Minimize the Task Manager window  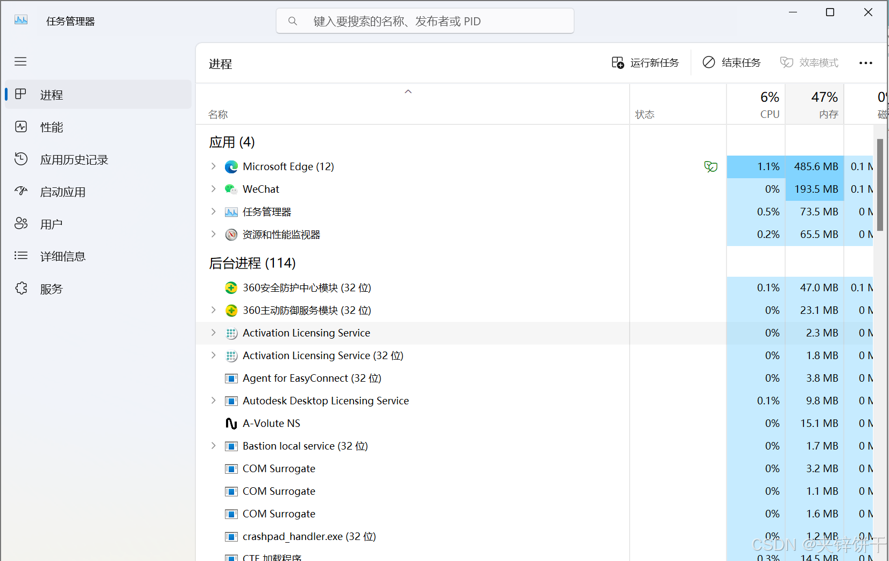click(x=793, y=12)
